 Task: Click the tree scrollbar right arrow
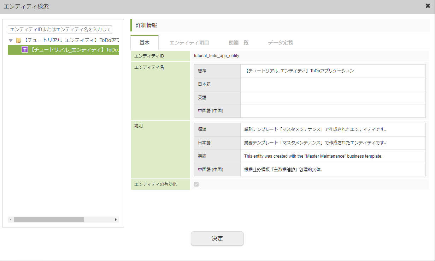pyautogui.click(x=116, y=219)
